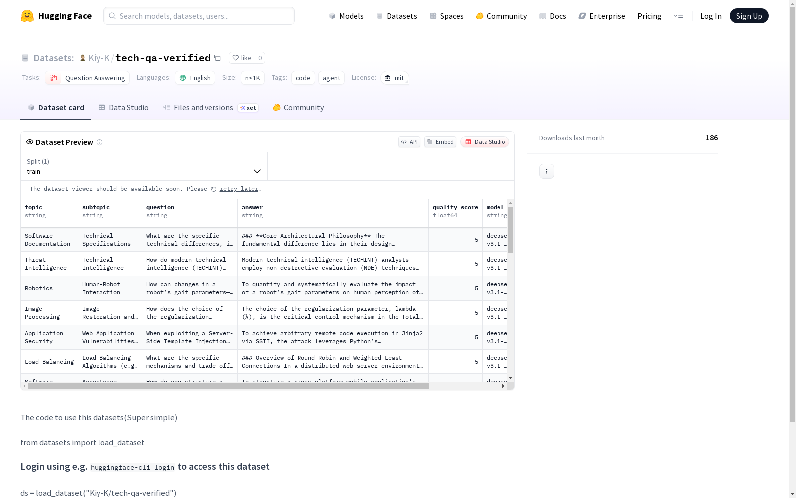Click the Question Answering task tag
Image resolution: width=796 pixels, height=498 pixels.
(88, 78)
